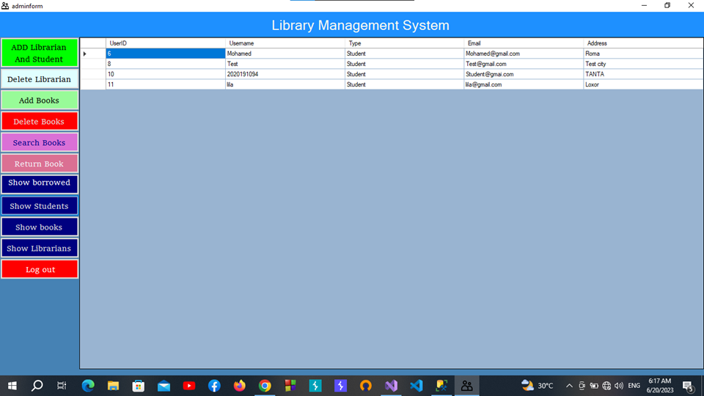Launch Microsoft Edge from the taskbar

88,386
